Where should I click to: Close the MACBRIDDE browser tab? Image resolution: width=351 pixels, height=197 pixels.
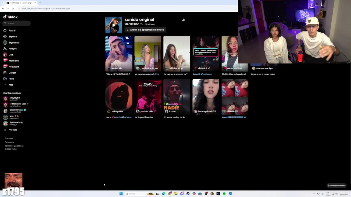pos(35,3)
